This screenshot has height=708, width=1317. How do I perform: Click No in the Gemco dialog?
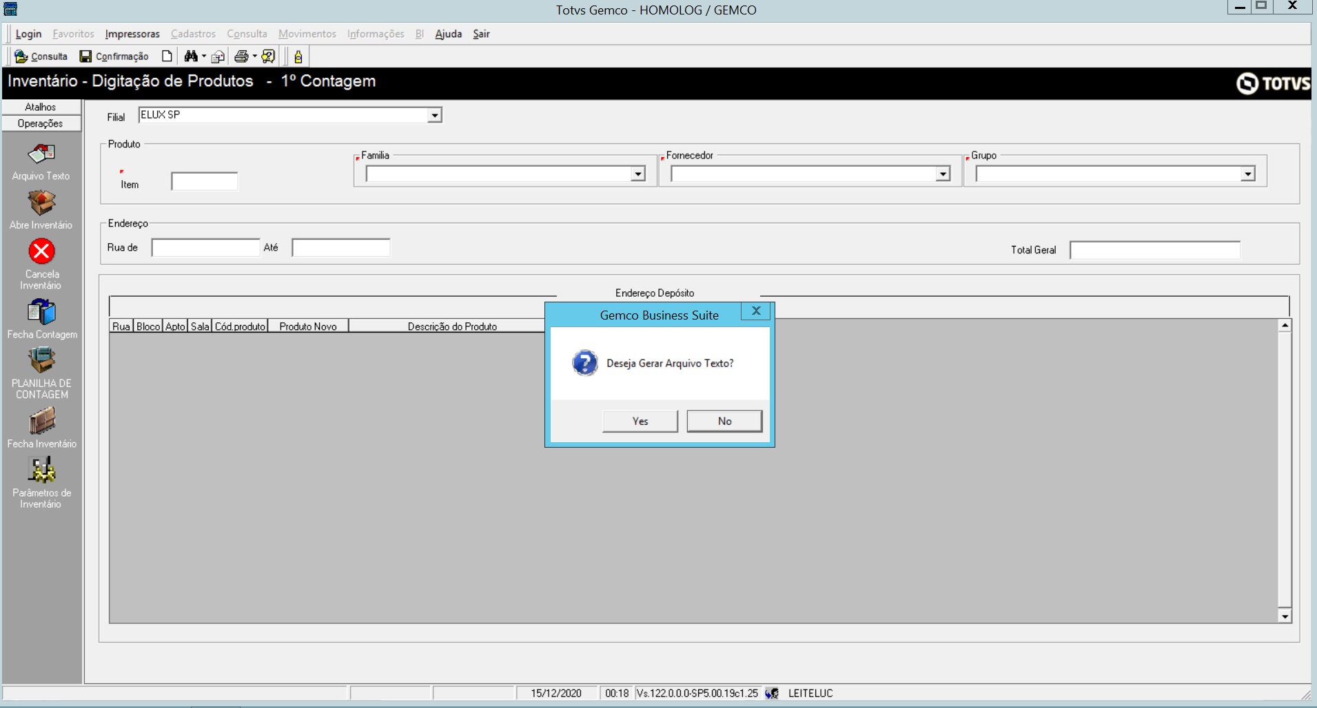(x=724, y=421)
